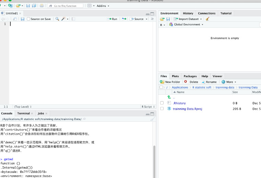
Task: Click Rename in Files pane
Action: click(x=209, y=82)
